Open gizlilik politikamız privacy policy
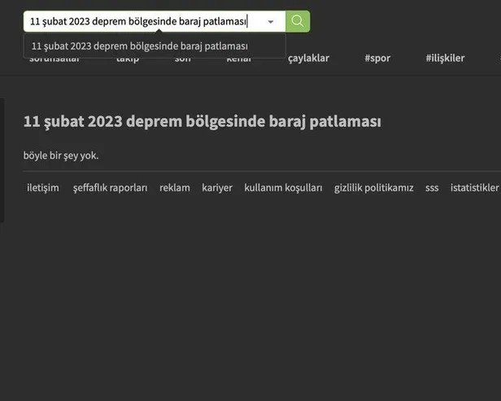Image resolution: width=501 pixels, height=401 pixels. [373, 188]
